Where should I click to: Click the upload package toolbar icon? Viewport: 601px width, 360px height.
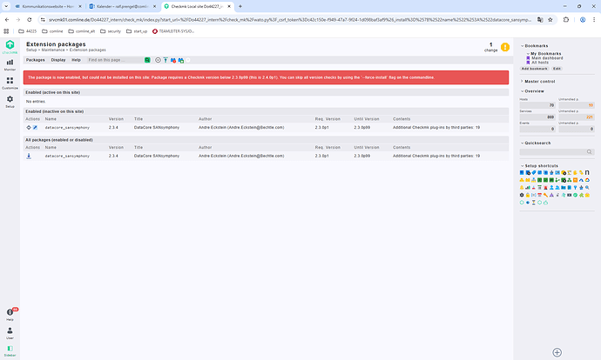tap(165, 60)
